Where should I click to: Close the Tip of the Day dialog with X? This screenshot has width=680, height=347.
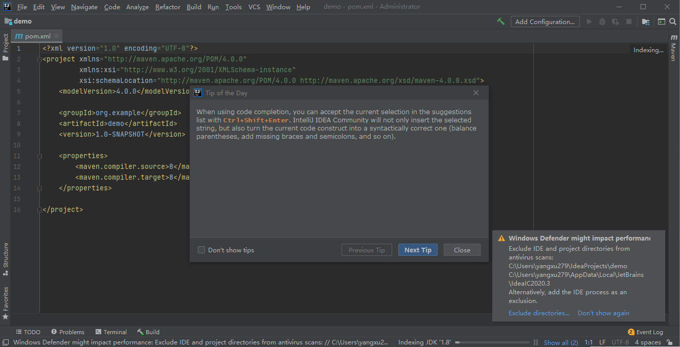coord(476,93)
